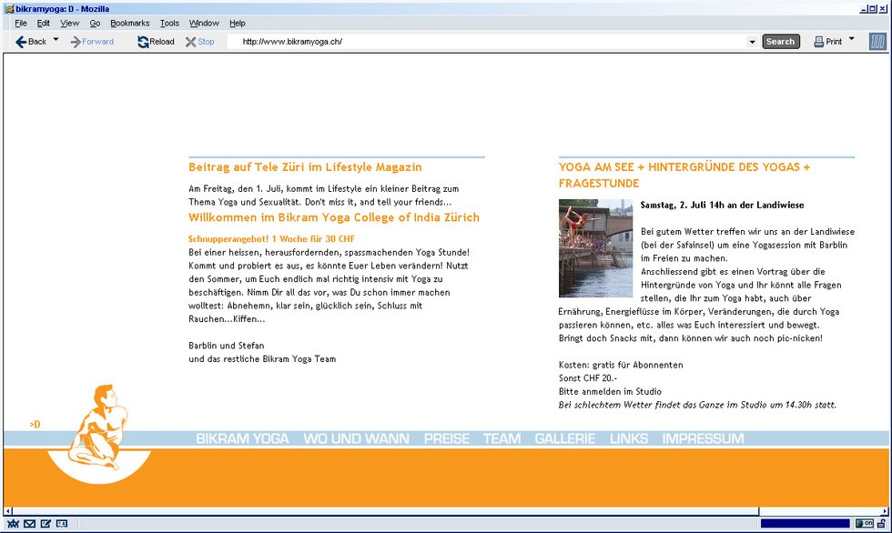Go back with the Back arrow button
892x533 pixels.
click(x=31, y=42)
